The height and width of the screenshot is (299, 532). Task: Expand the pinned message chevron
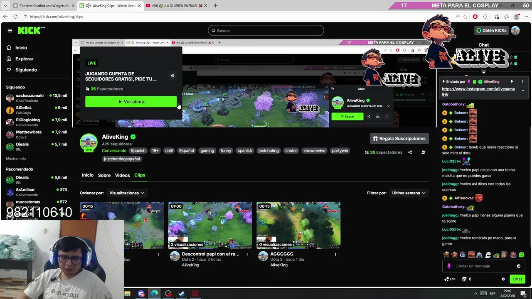[523, 91]
